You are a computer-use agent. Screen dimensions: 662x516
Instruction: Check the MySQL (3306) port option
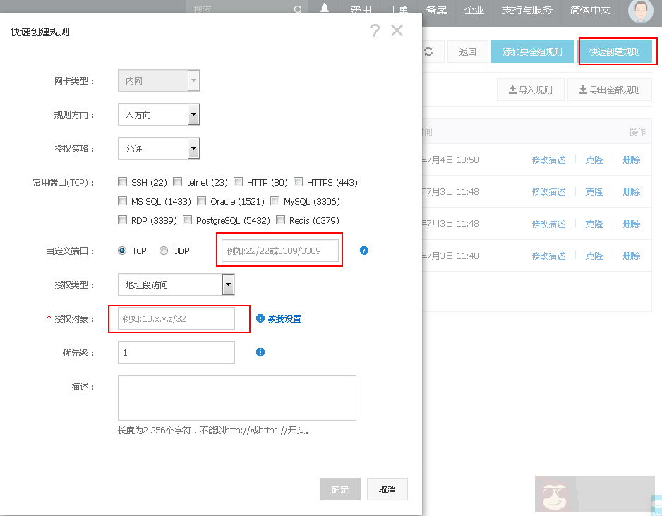coord(275,200)
